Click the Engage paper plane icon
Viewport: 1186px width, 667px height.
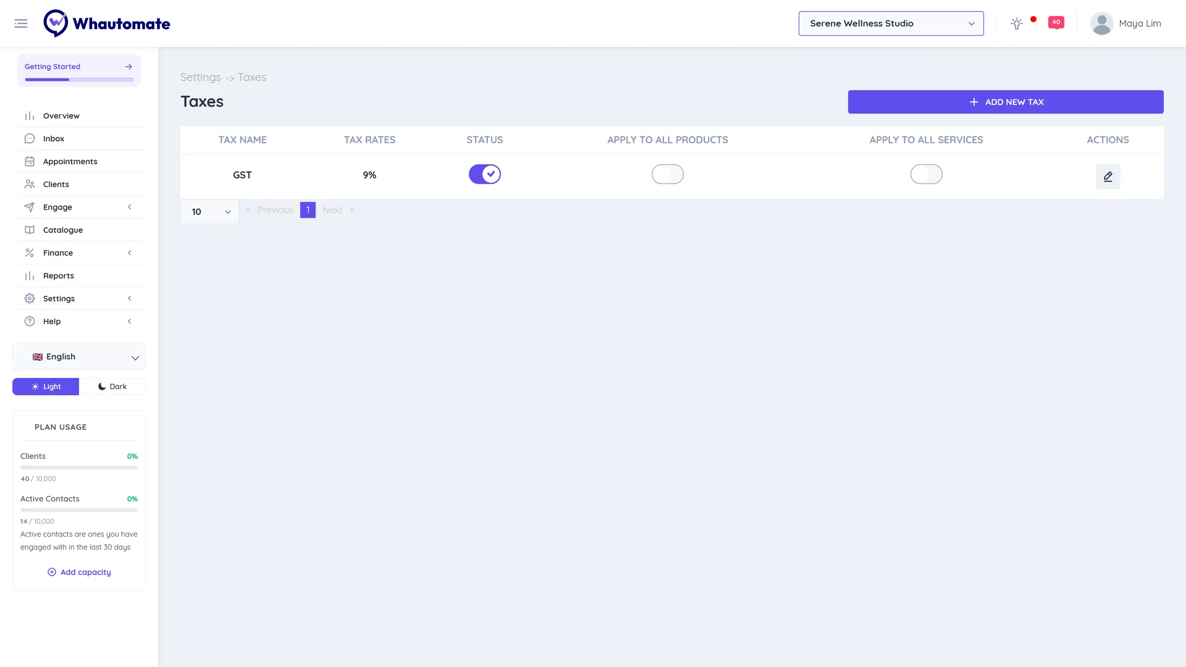(x=30, y=207)
